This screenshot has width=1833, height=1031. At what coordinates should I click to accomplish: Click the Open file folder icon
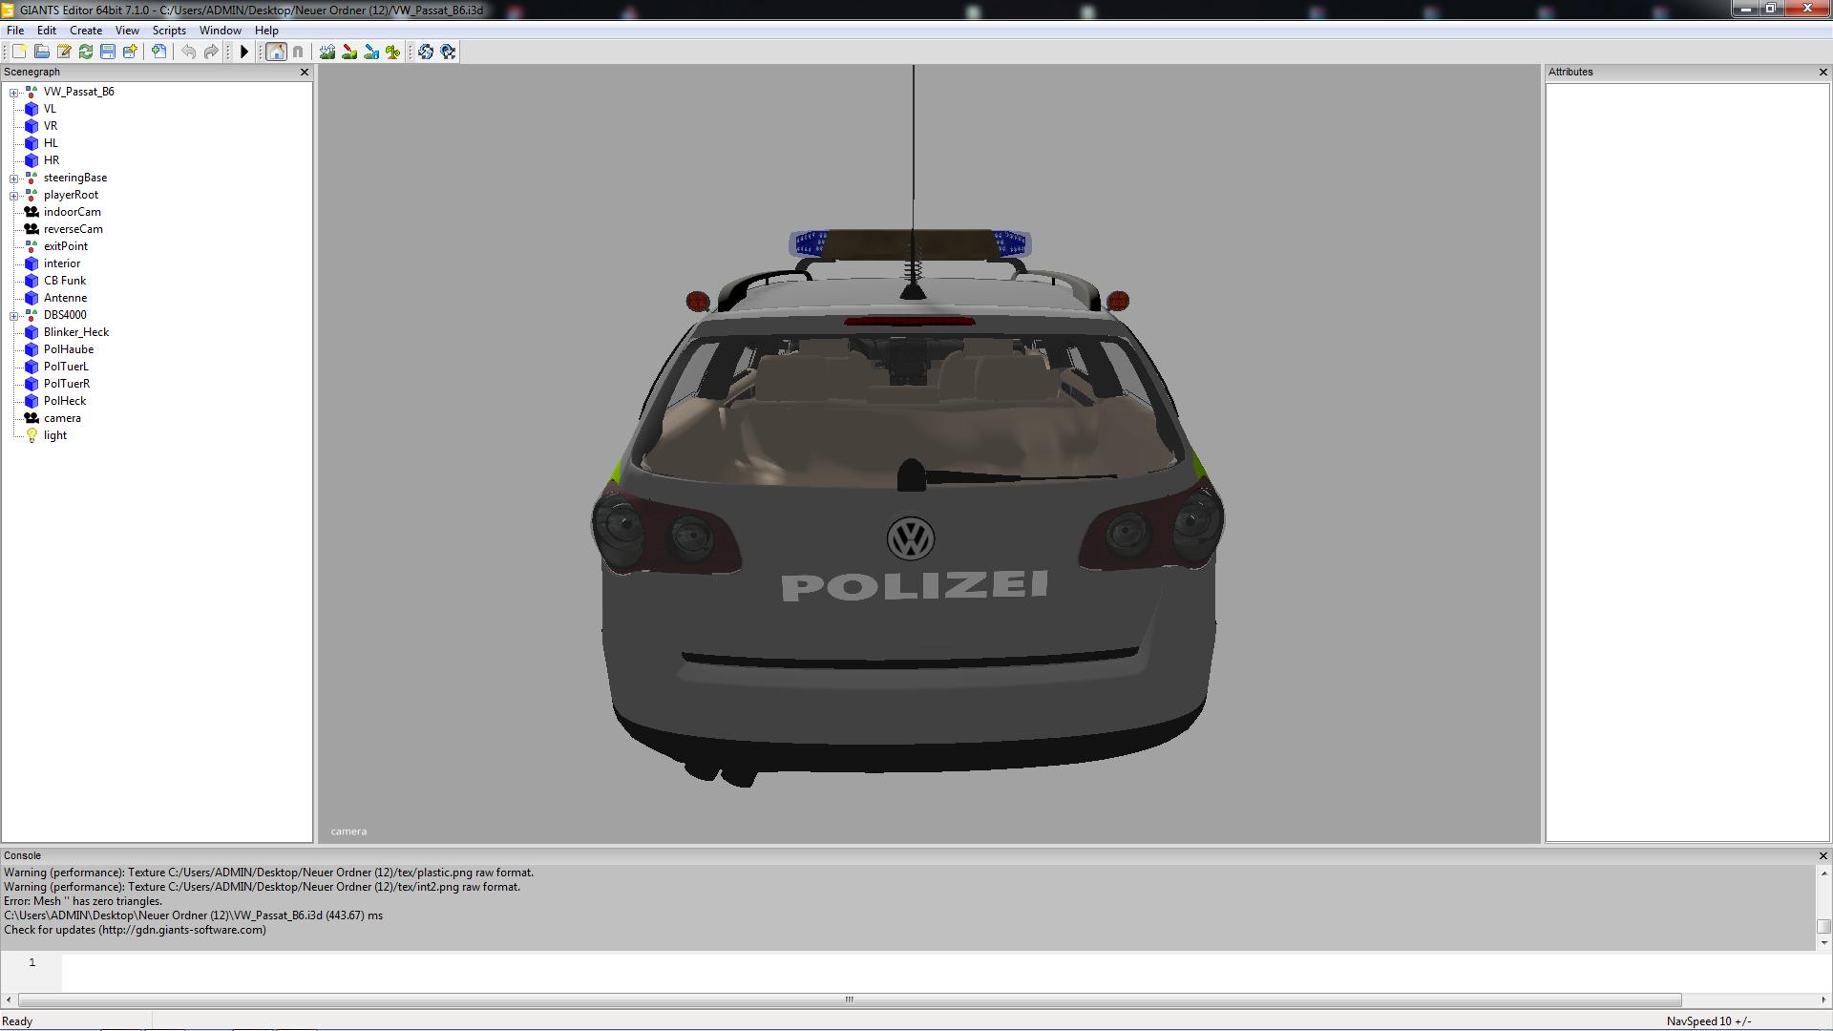point(42,52)
